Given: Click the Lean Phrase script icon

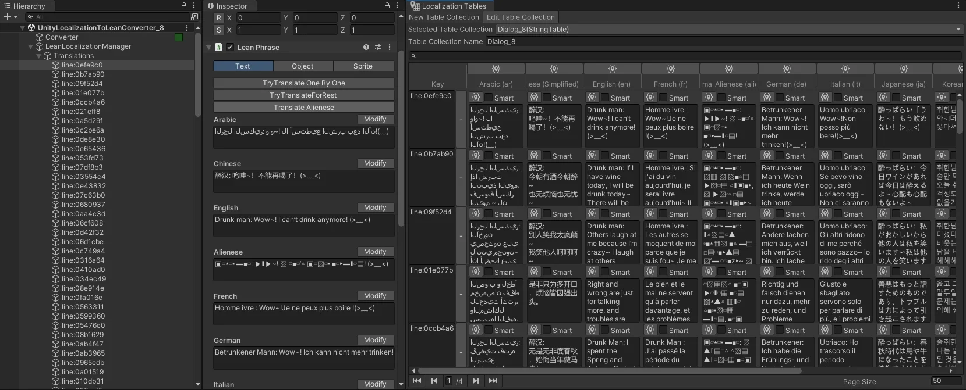Looking at the screenshot, I should click(x=219, y=47).
